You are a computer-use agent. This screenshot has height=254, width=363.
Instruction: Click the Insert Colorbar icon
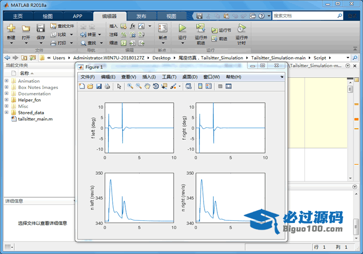click(200, 86)
